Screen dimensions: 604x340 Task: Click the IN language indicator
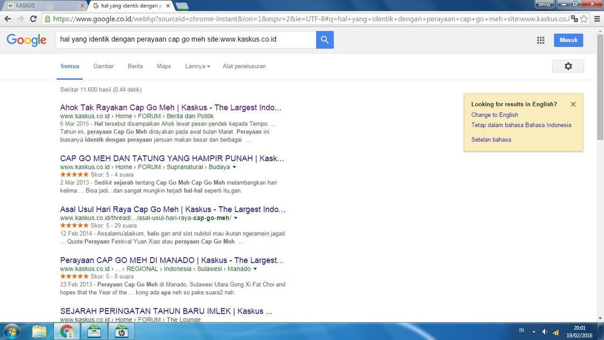click(x=521, y=330)
